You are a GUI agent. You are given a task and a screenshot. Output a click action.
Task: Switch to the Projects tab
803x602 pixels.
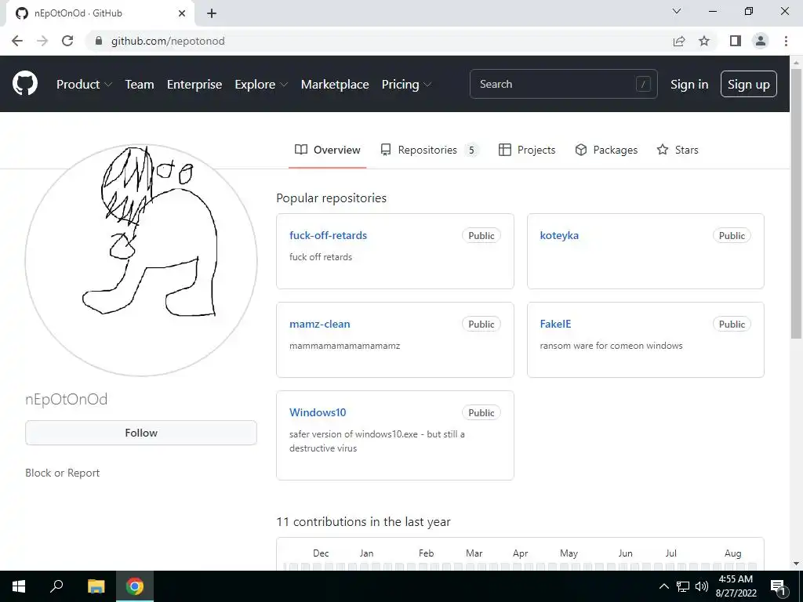pos(527,150)
